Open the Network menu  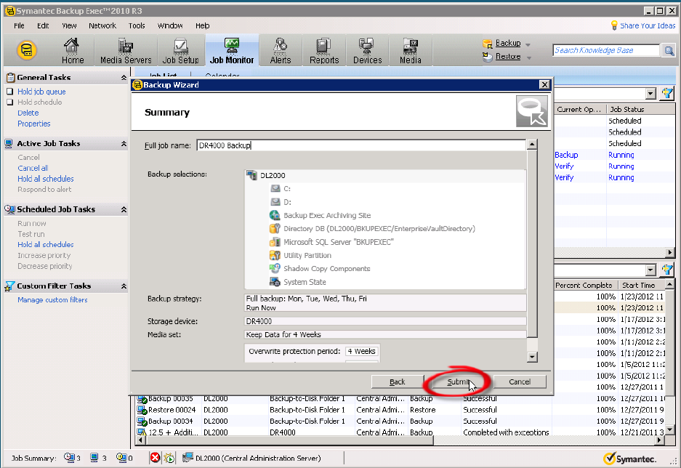(x=102, y=25)
